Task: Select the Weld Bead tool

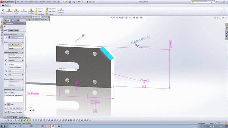Action: 40,14
